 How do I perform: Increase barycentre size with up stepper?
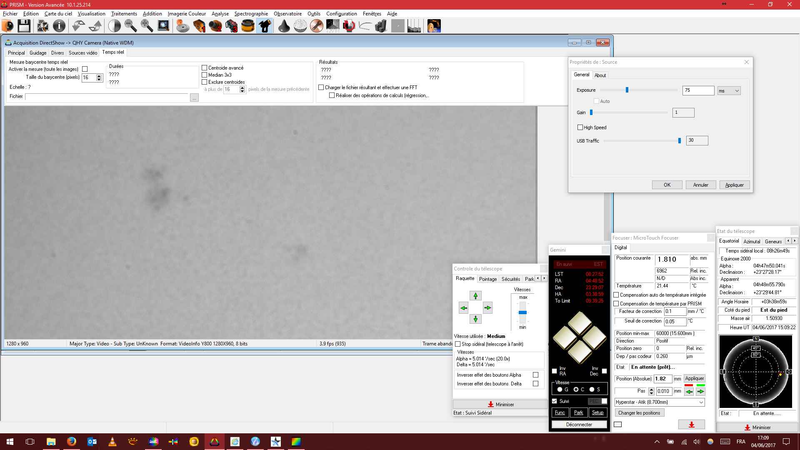click(x=99, y=76)
